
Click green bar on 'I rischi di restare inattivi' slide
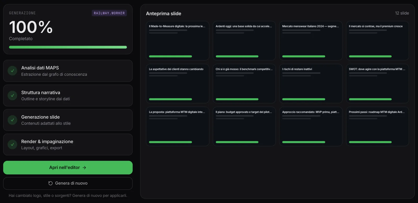tap(304, 99)
